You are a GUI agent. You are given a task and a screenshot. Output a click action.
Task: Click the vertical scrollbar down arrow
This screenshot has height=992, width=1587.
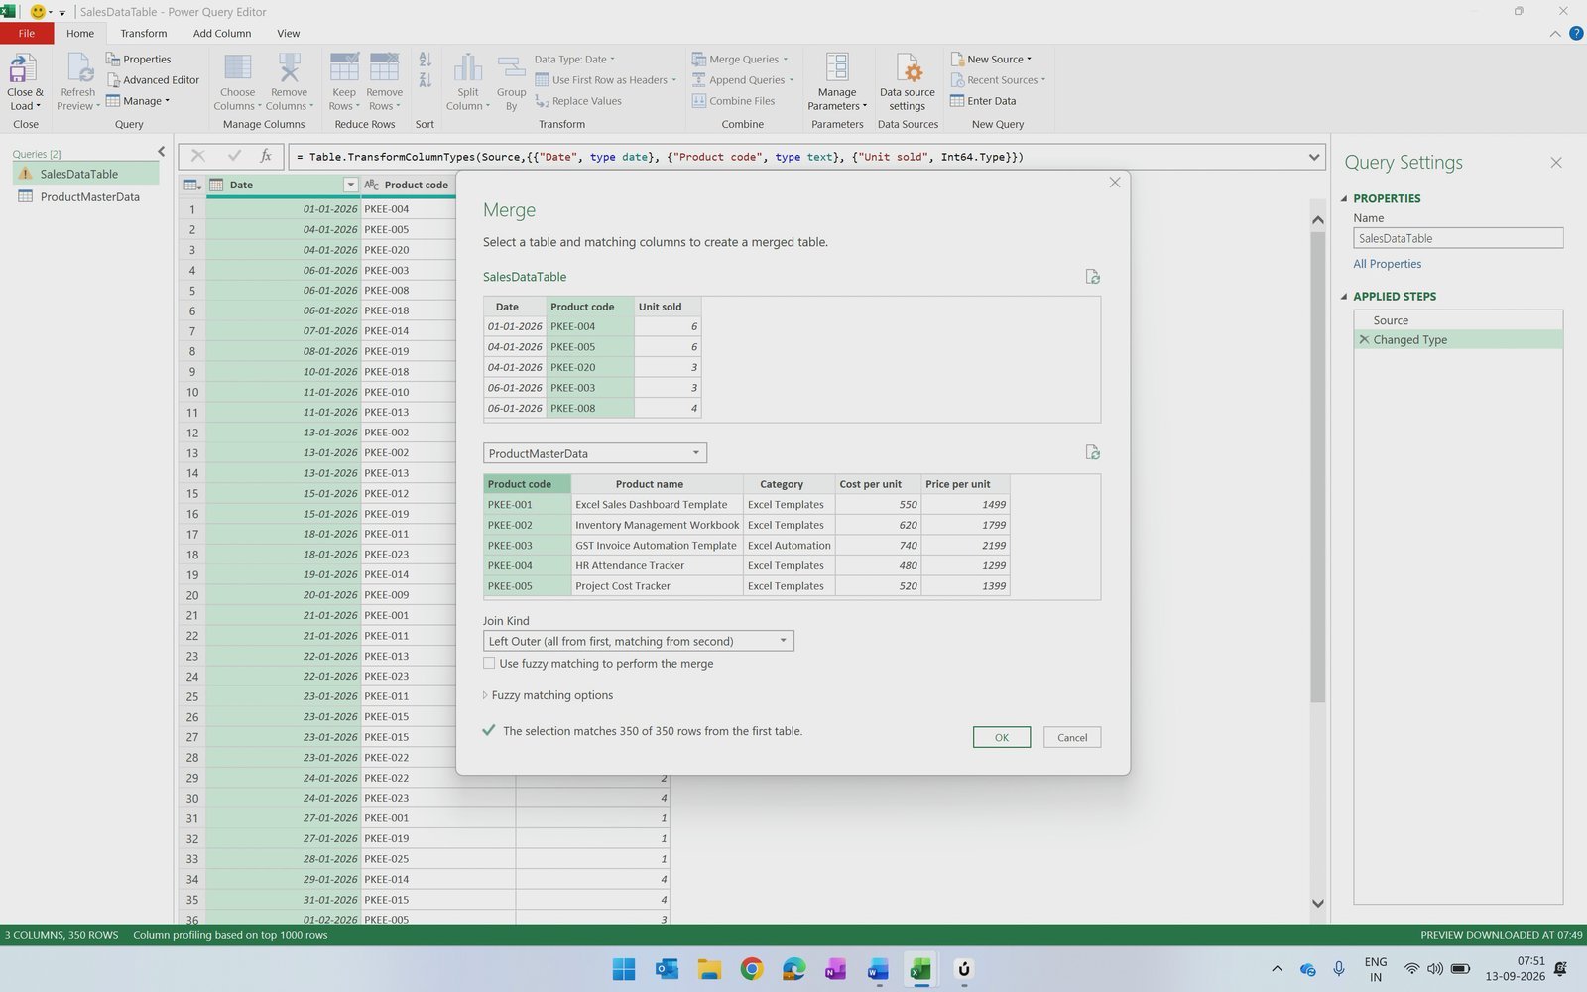pos(1318,903)
